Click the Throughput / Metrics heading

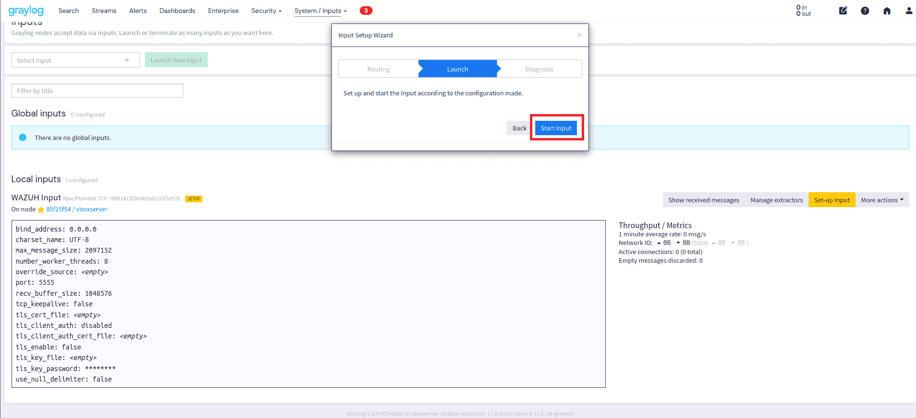tap(655, 225)
